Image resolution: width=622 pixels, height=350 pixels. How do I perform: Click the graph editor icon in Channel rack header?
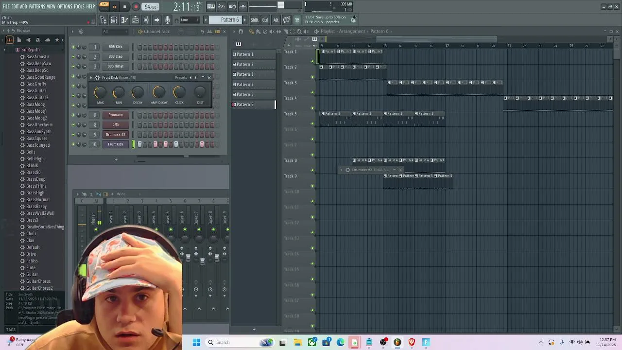coord(210,32)
